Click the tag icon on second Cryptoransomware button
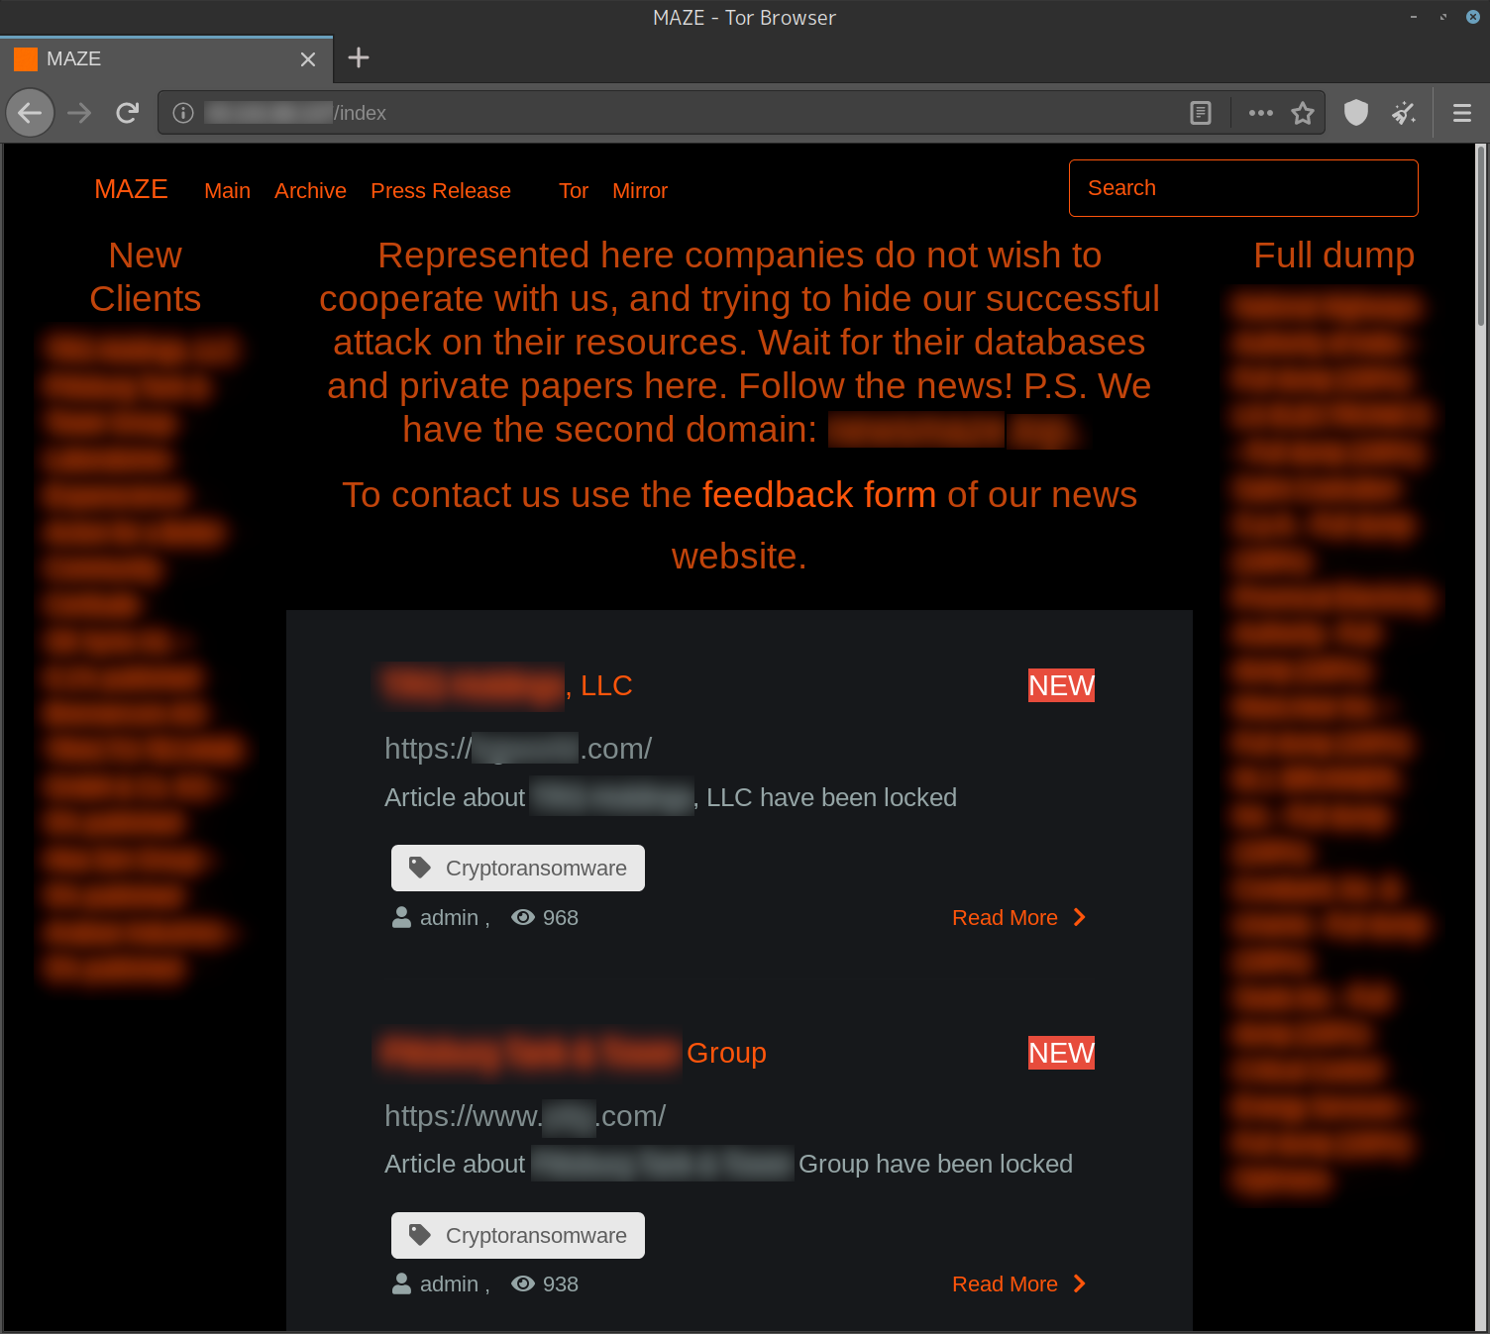Screen dimensions: 1490x1334 (x=420, y=1235)
